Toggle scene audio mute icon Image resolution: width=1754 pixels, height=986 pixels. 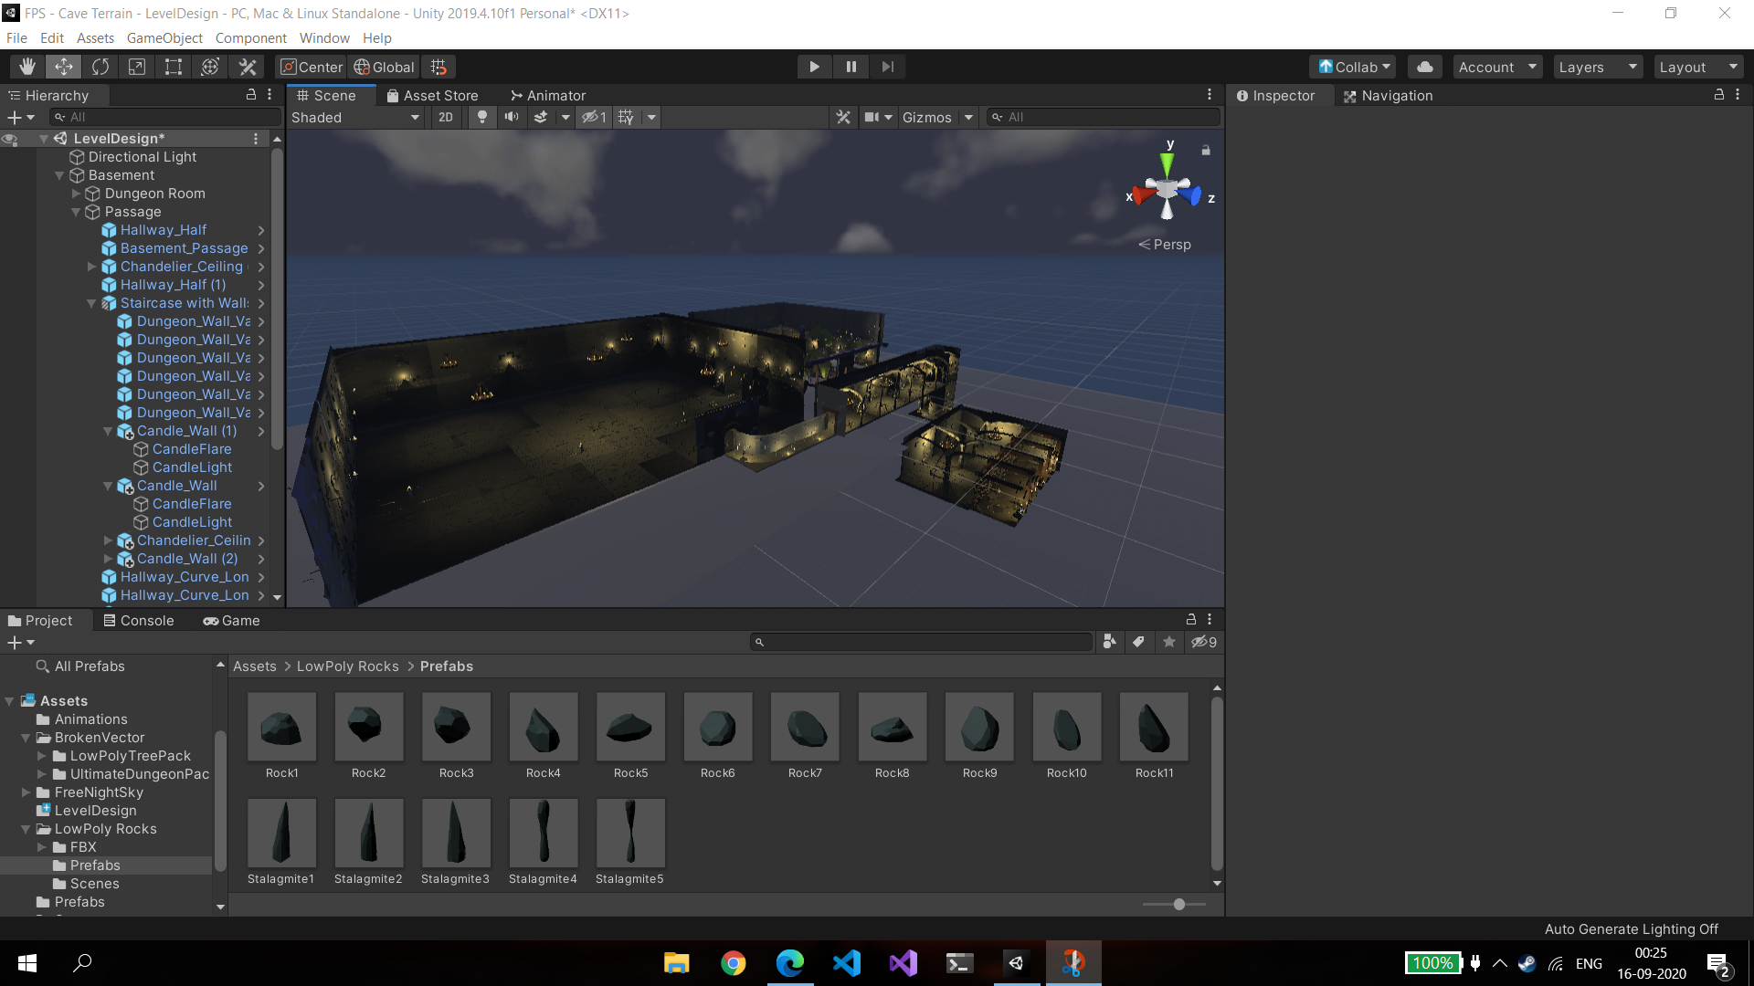[512, 117]
